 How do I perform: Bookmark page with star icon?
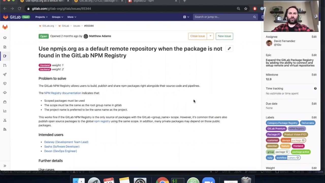tap(246, 9)
